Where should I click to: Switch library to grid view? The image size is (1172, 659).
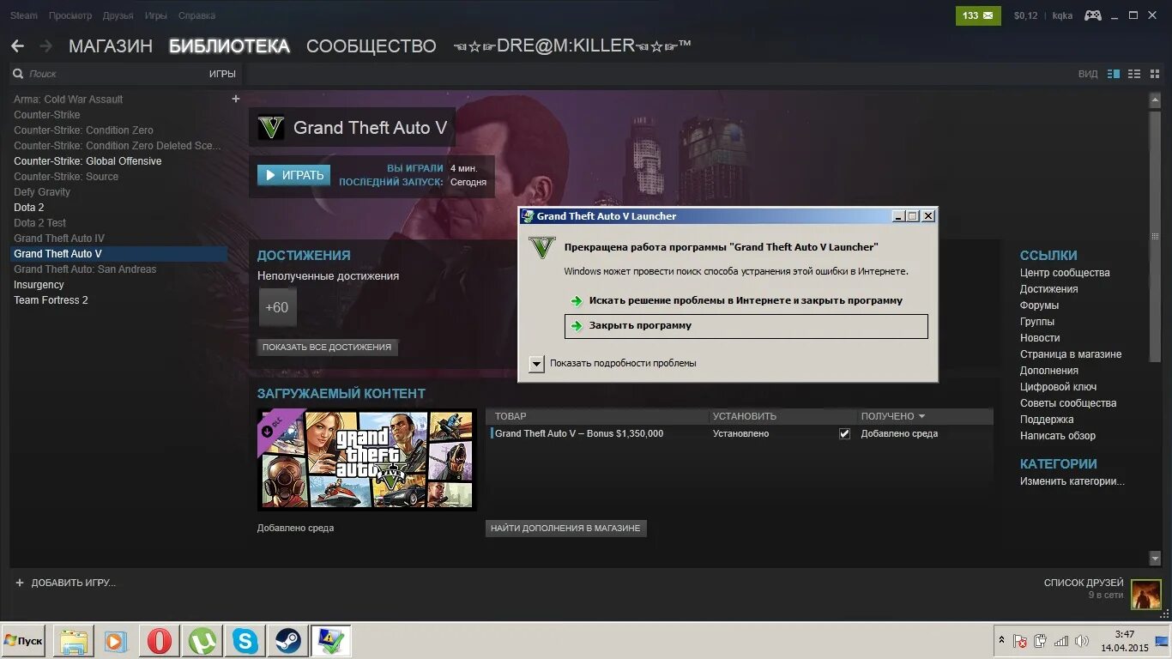pyautogui.click(x=1155, y=74)
